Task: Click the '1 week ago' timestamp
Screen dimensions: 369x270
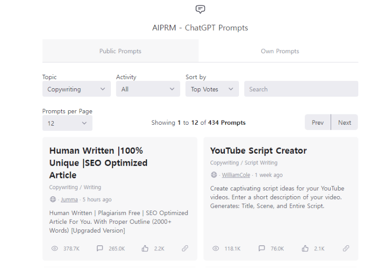Action: pyautogui.click(x=268, y=175)
